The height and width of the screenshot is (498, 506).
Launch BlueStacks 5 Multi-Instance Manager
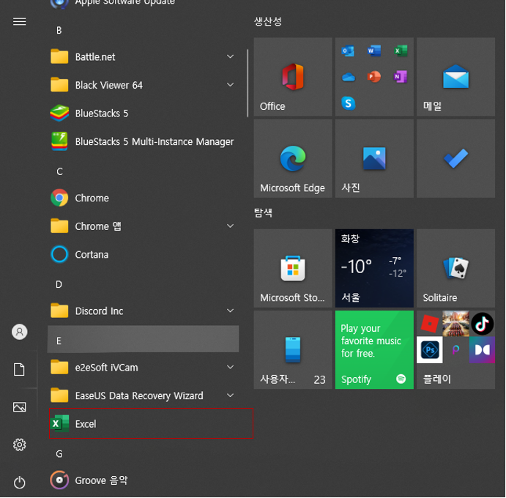(x=144, y=141)
